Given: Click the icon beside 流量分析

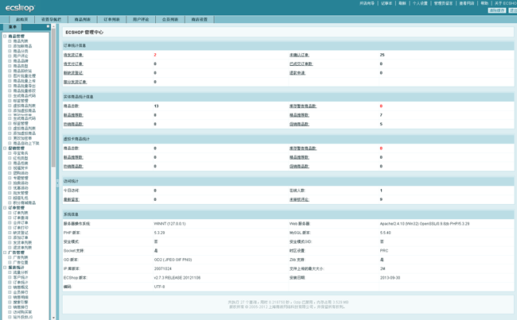Looking at the screenshot, I should tap(10, 272).
